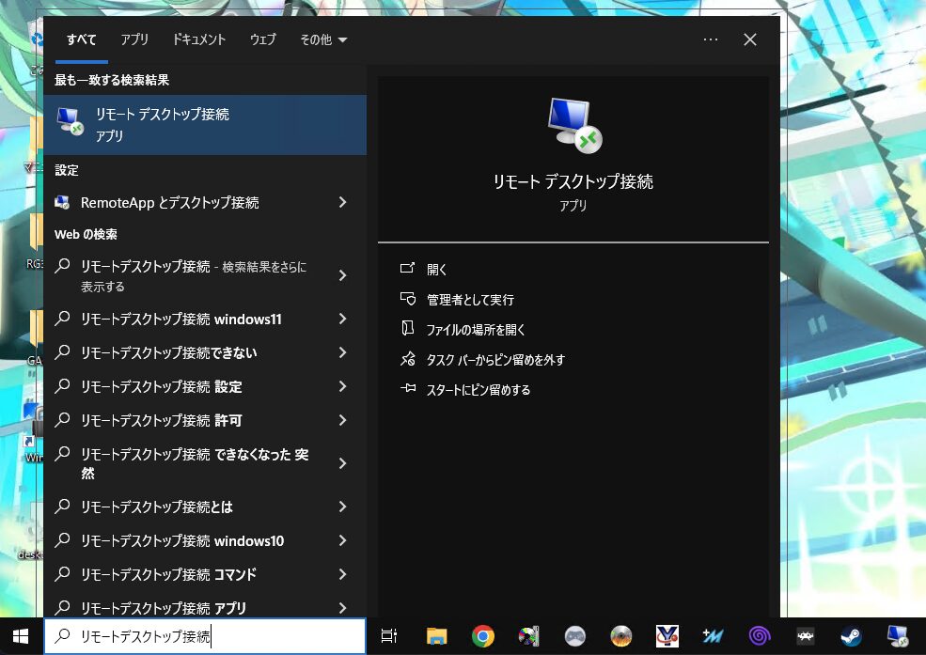Image resolution: width=926 pixels, height=655 pixels.
Task: Click the Task View taskbar icon
Action: click(388, 636)
